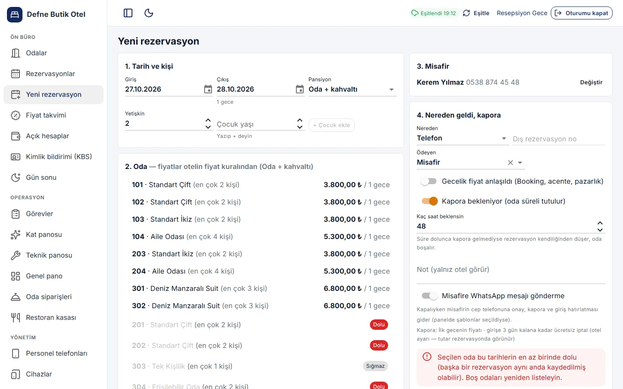
Task: Switch to dark mode moon icon
Action: [x=149, y=13]
